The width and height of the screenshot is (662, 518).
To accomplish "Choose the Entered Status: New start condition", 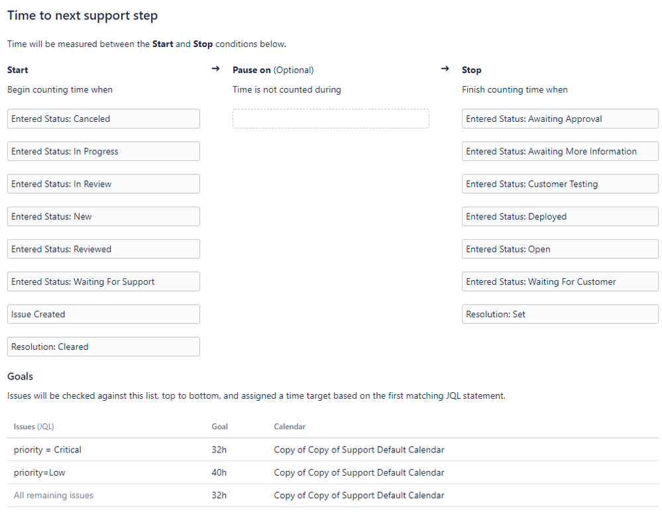I will click(x=103, y=216).
